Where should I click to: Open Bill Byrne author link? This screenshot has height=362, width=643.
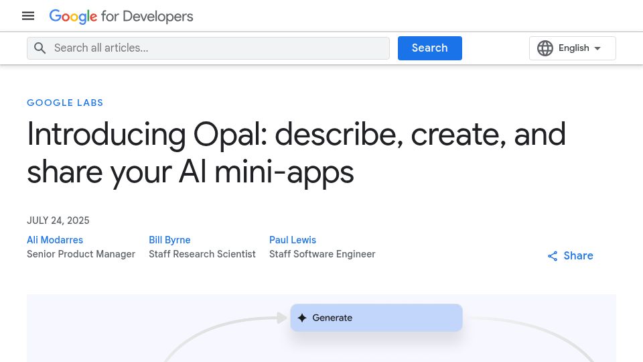click(169, 240)
